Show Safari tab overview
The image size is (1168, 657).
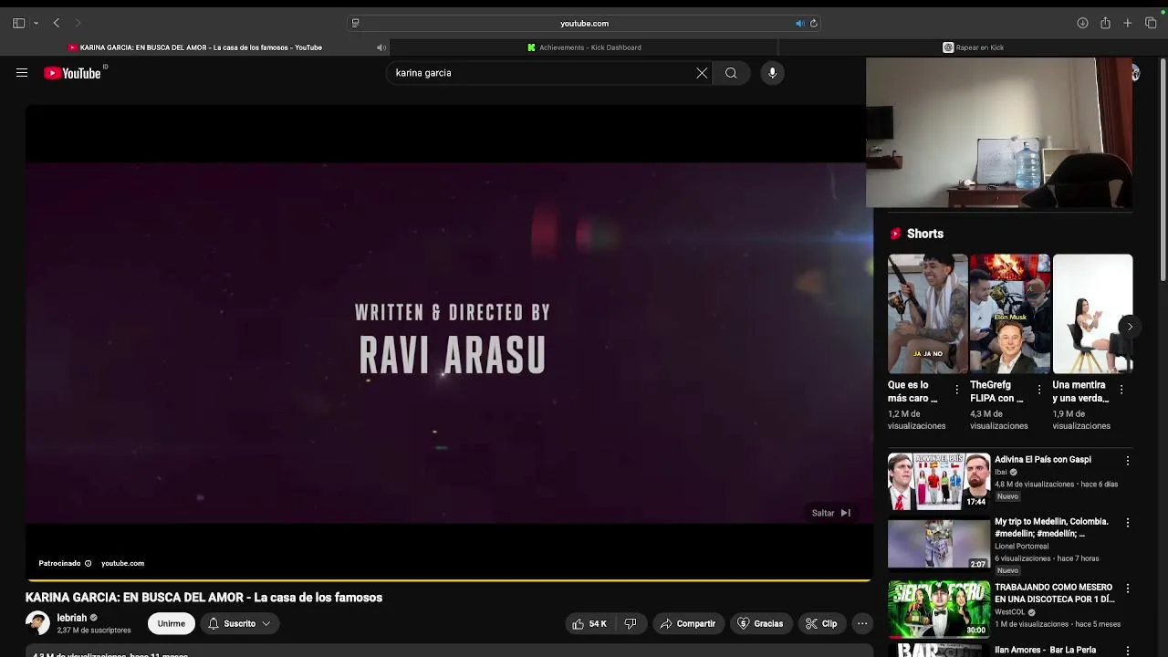pos(1151,23)
